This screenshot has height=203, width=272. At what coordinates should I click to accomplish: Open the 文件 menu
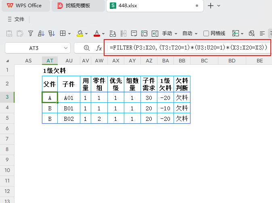pos(16,19)
